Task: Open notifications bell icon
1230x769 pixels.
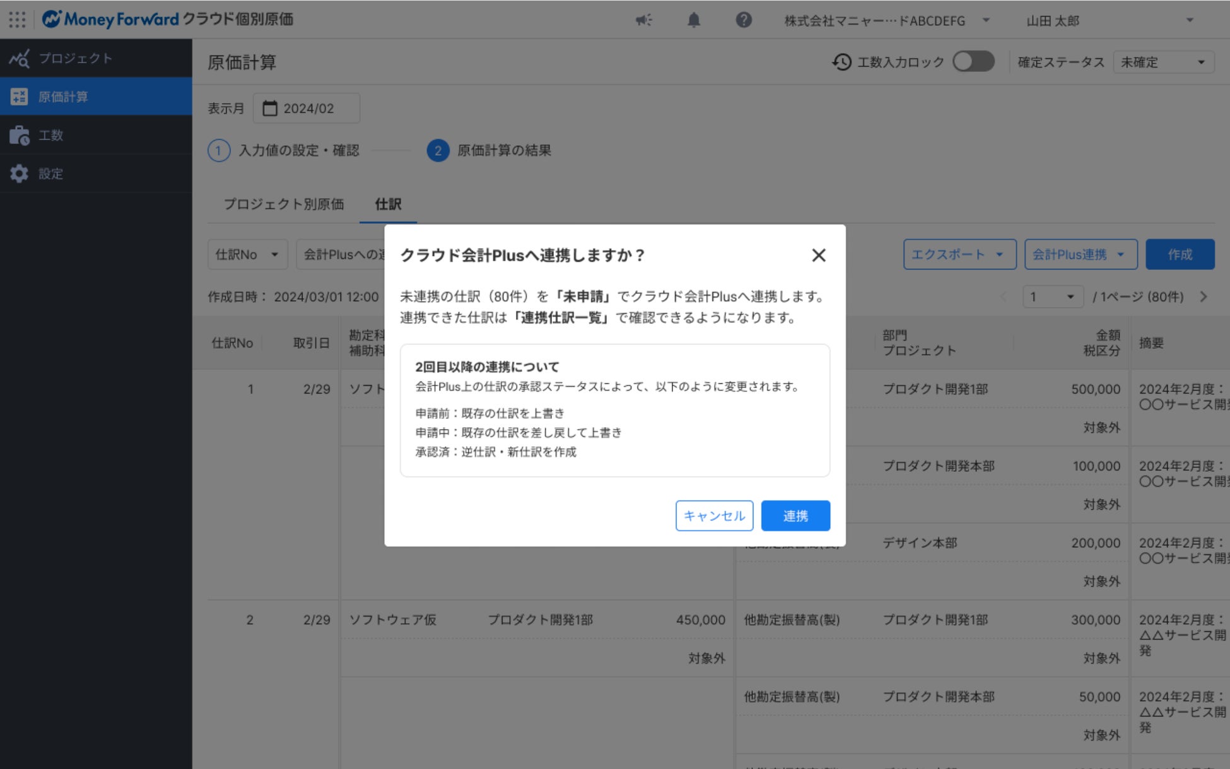Action: pos(693,20)
